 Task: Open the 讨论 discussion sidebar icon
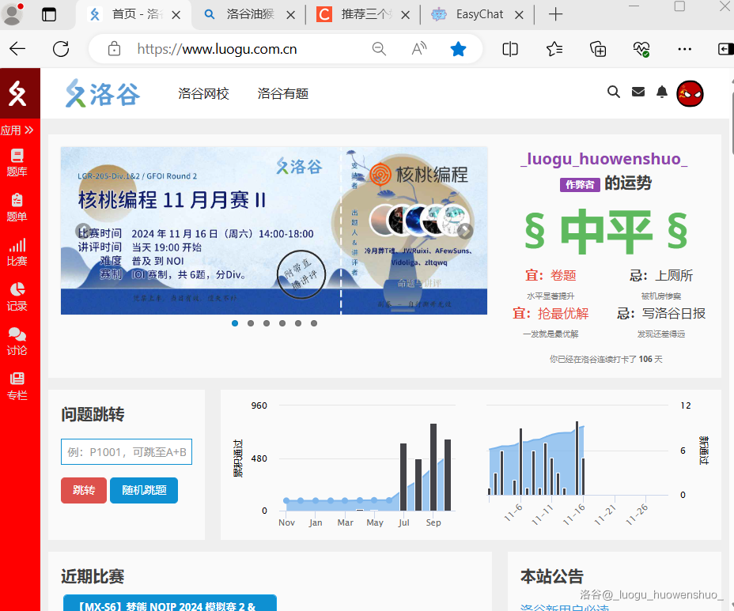tap(17, 341)
